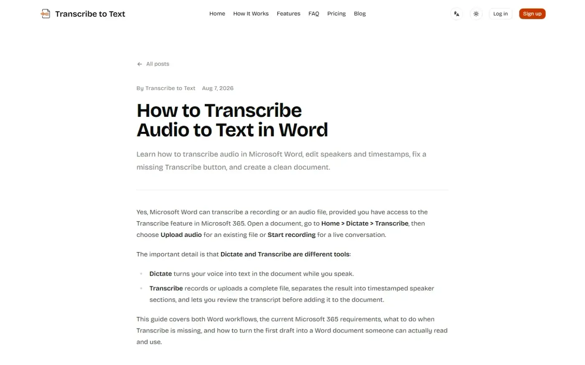585x365 pixels.
Task: Click the Transcribe to Text brand name
Action: click(90, 14)
